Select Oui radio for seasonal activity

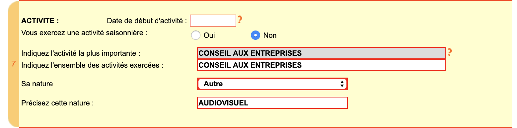pos(196,35)
